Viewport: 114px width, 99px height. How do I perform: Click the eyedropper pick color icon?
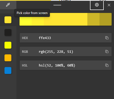click(x=8, y=5)
